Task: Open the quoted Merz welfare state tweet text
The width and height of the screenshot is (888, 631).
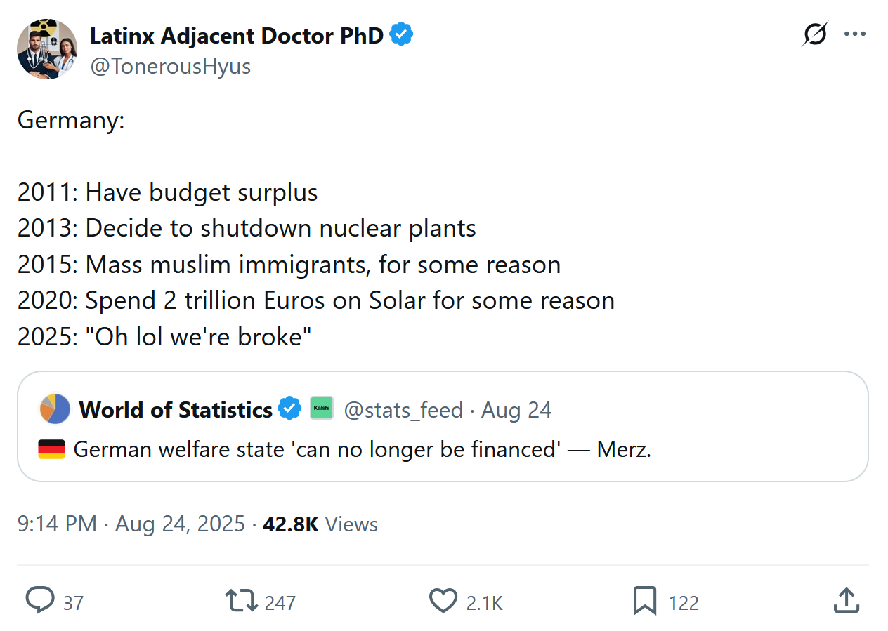Action: coord(362,449)
